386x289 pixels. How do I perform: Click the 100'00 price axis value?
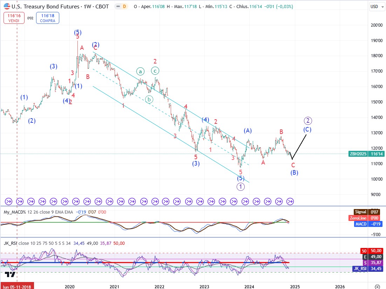(x=377, y=179)
